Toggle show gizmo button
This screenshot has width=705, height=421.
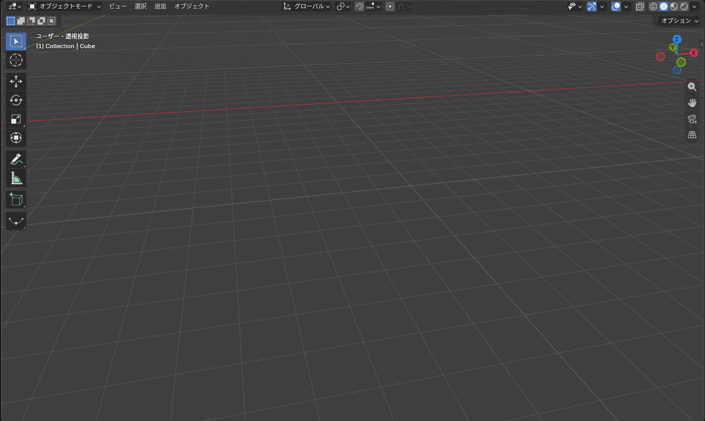click(x=592, y=6)
